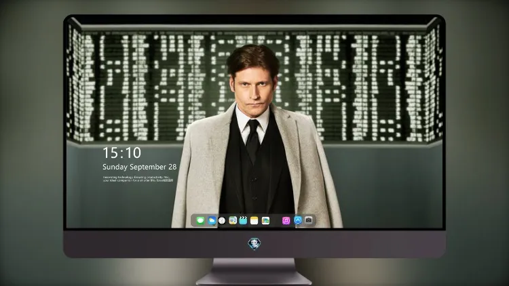Viewport: 509px width, 286px height.
Task: Click the 15:10 clock widget
Action: coord(121,152)
